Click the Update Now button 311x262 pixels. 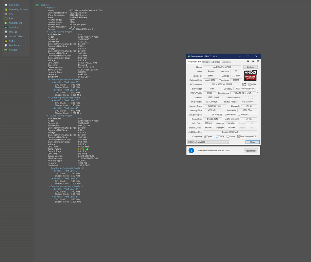click(x=251, y=151)
